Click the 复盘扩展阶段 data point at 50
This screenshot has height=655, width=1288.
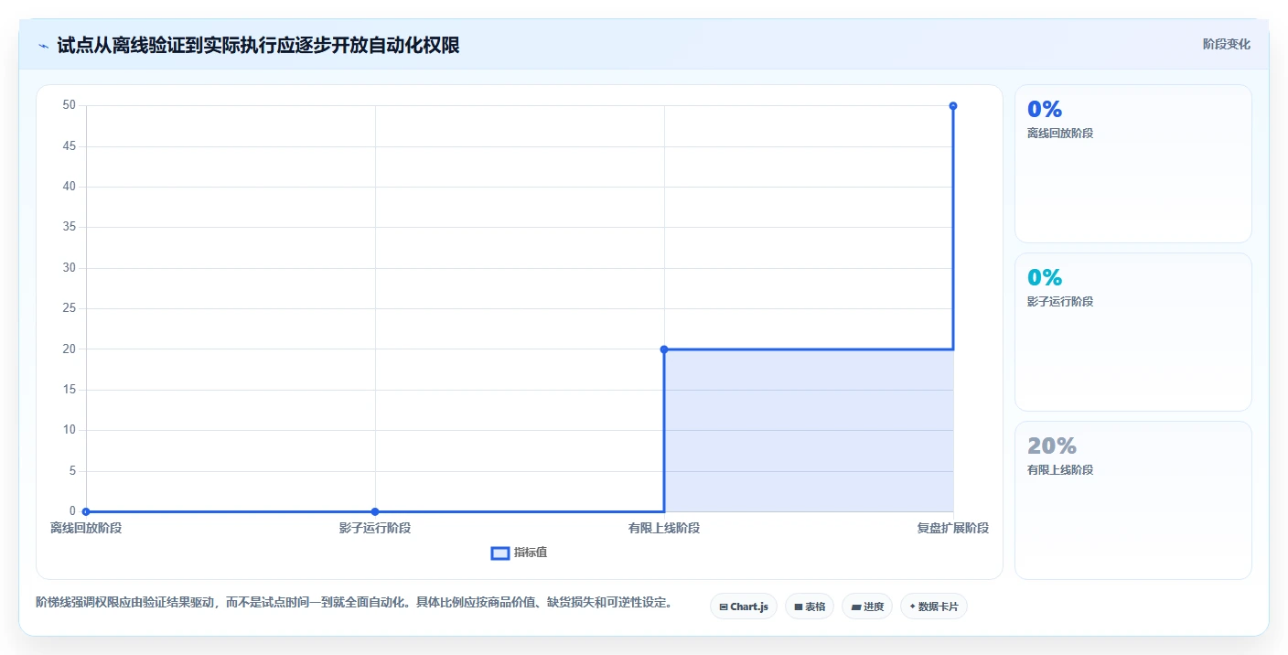(953, 106)
